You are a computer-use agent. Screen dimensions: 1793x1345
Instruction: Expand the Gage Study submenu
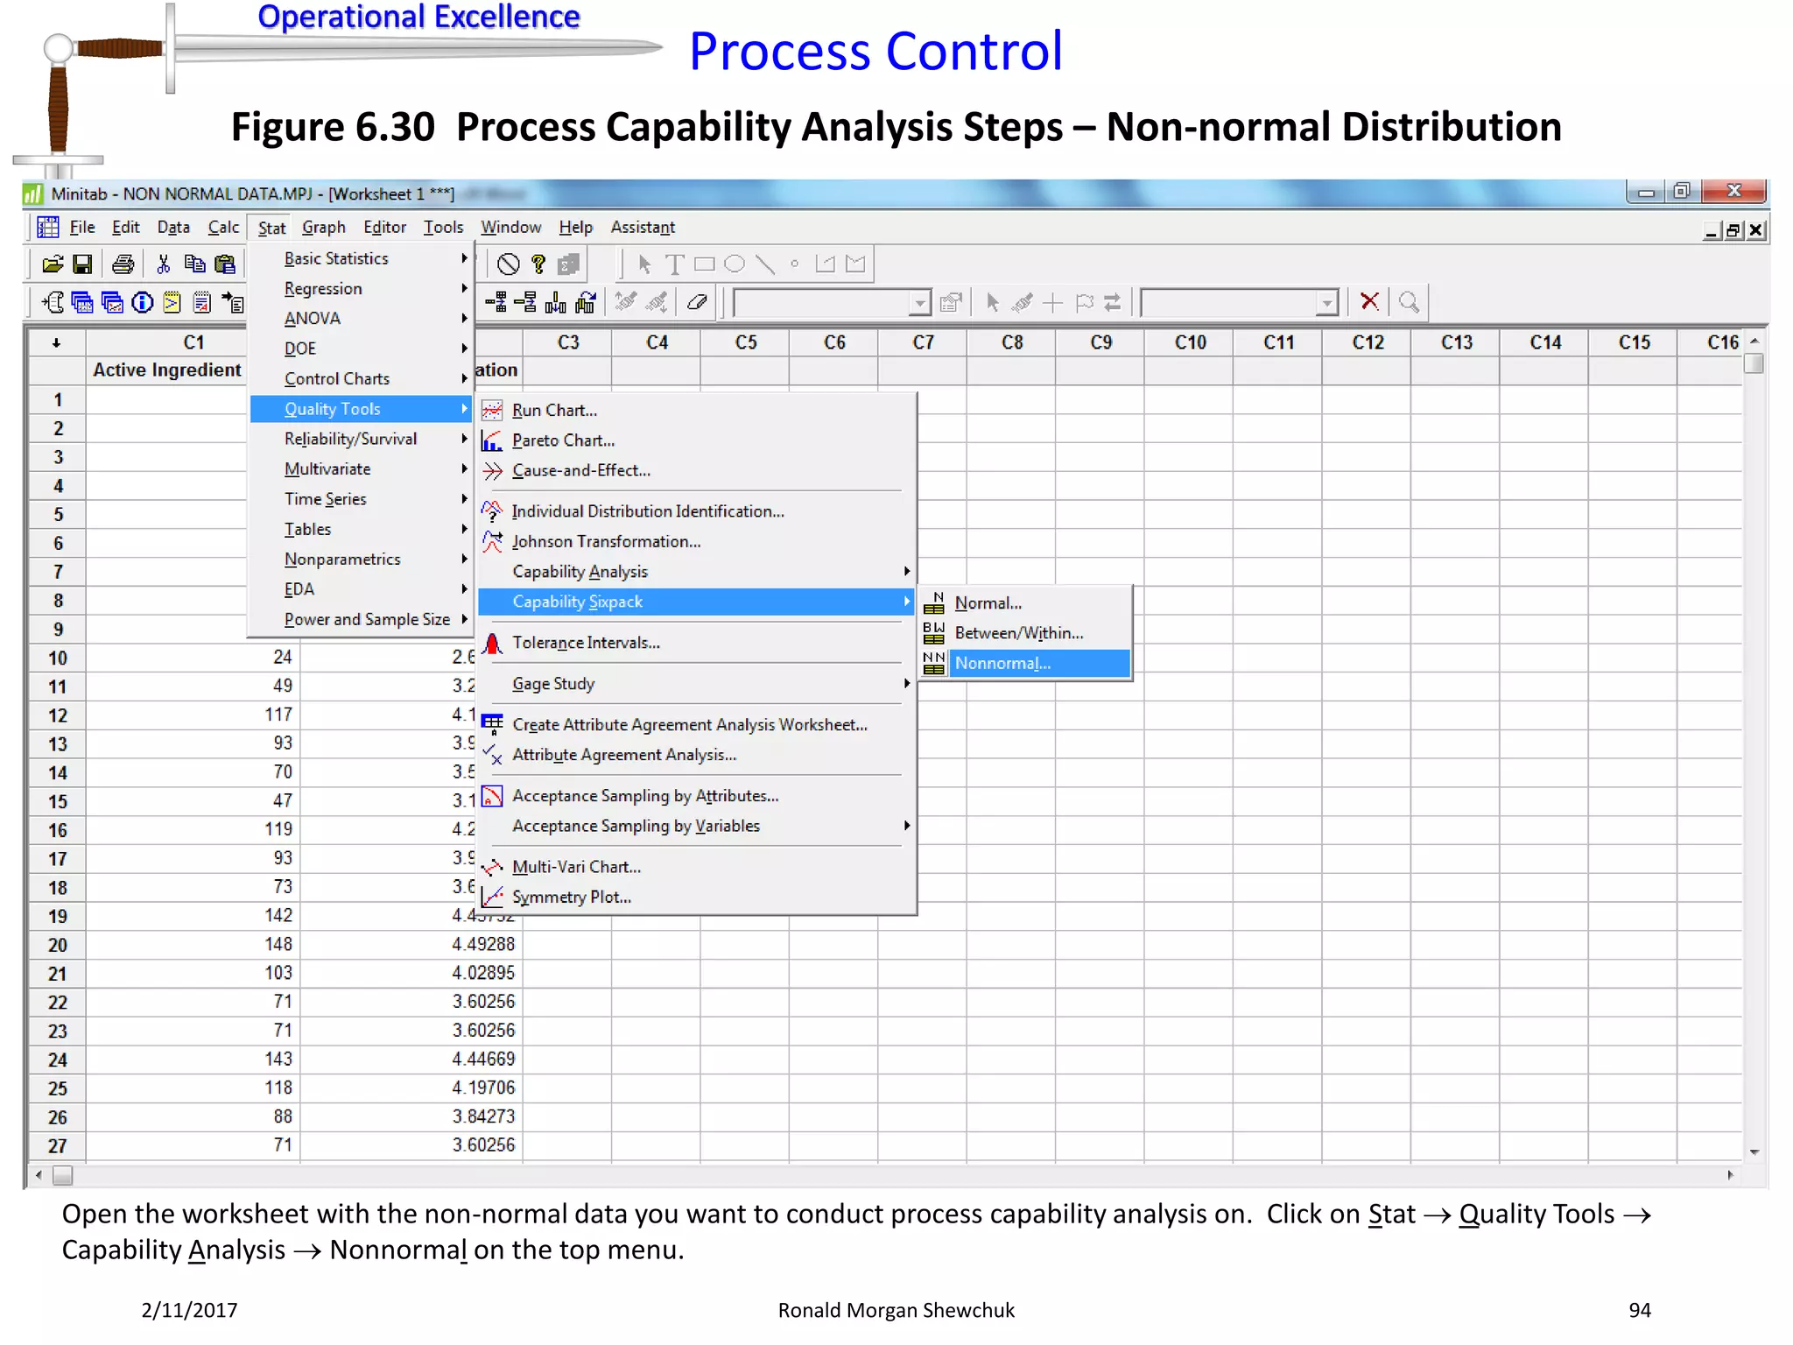[696, 684]
